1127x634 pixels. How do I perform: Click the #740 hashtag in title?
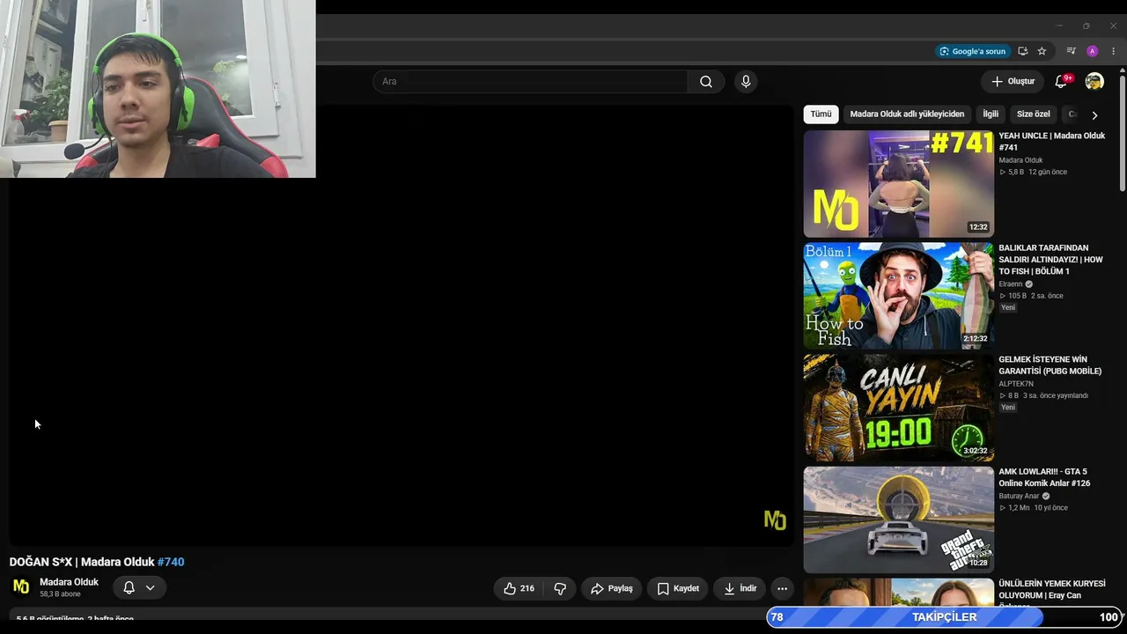pos(171,562)
